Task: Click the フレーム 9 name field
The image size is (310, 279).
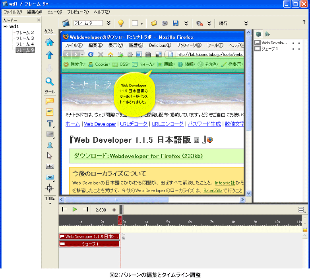Action: tap(88, 23)
